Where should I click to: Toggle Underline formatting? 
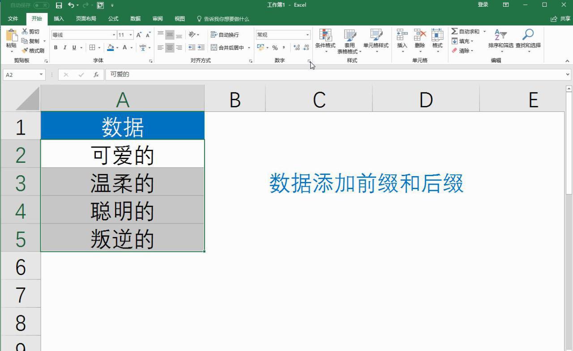pos(74,47)
